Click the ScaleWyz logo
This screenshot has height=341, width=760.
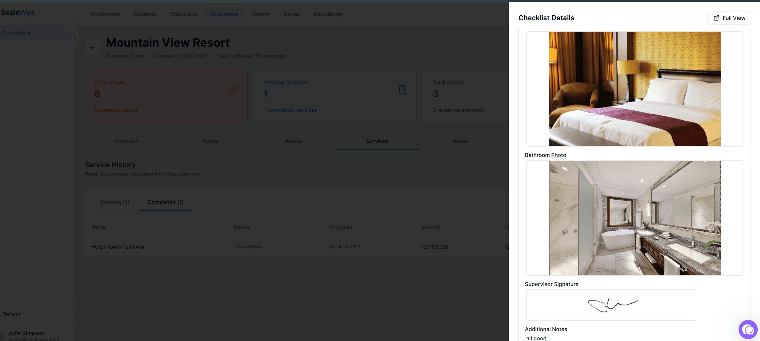[x=18, y=13]
